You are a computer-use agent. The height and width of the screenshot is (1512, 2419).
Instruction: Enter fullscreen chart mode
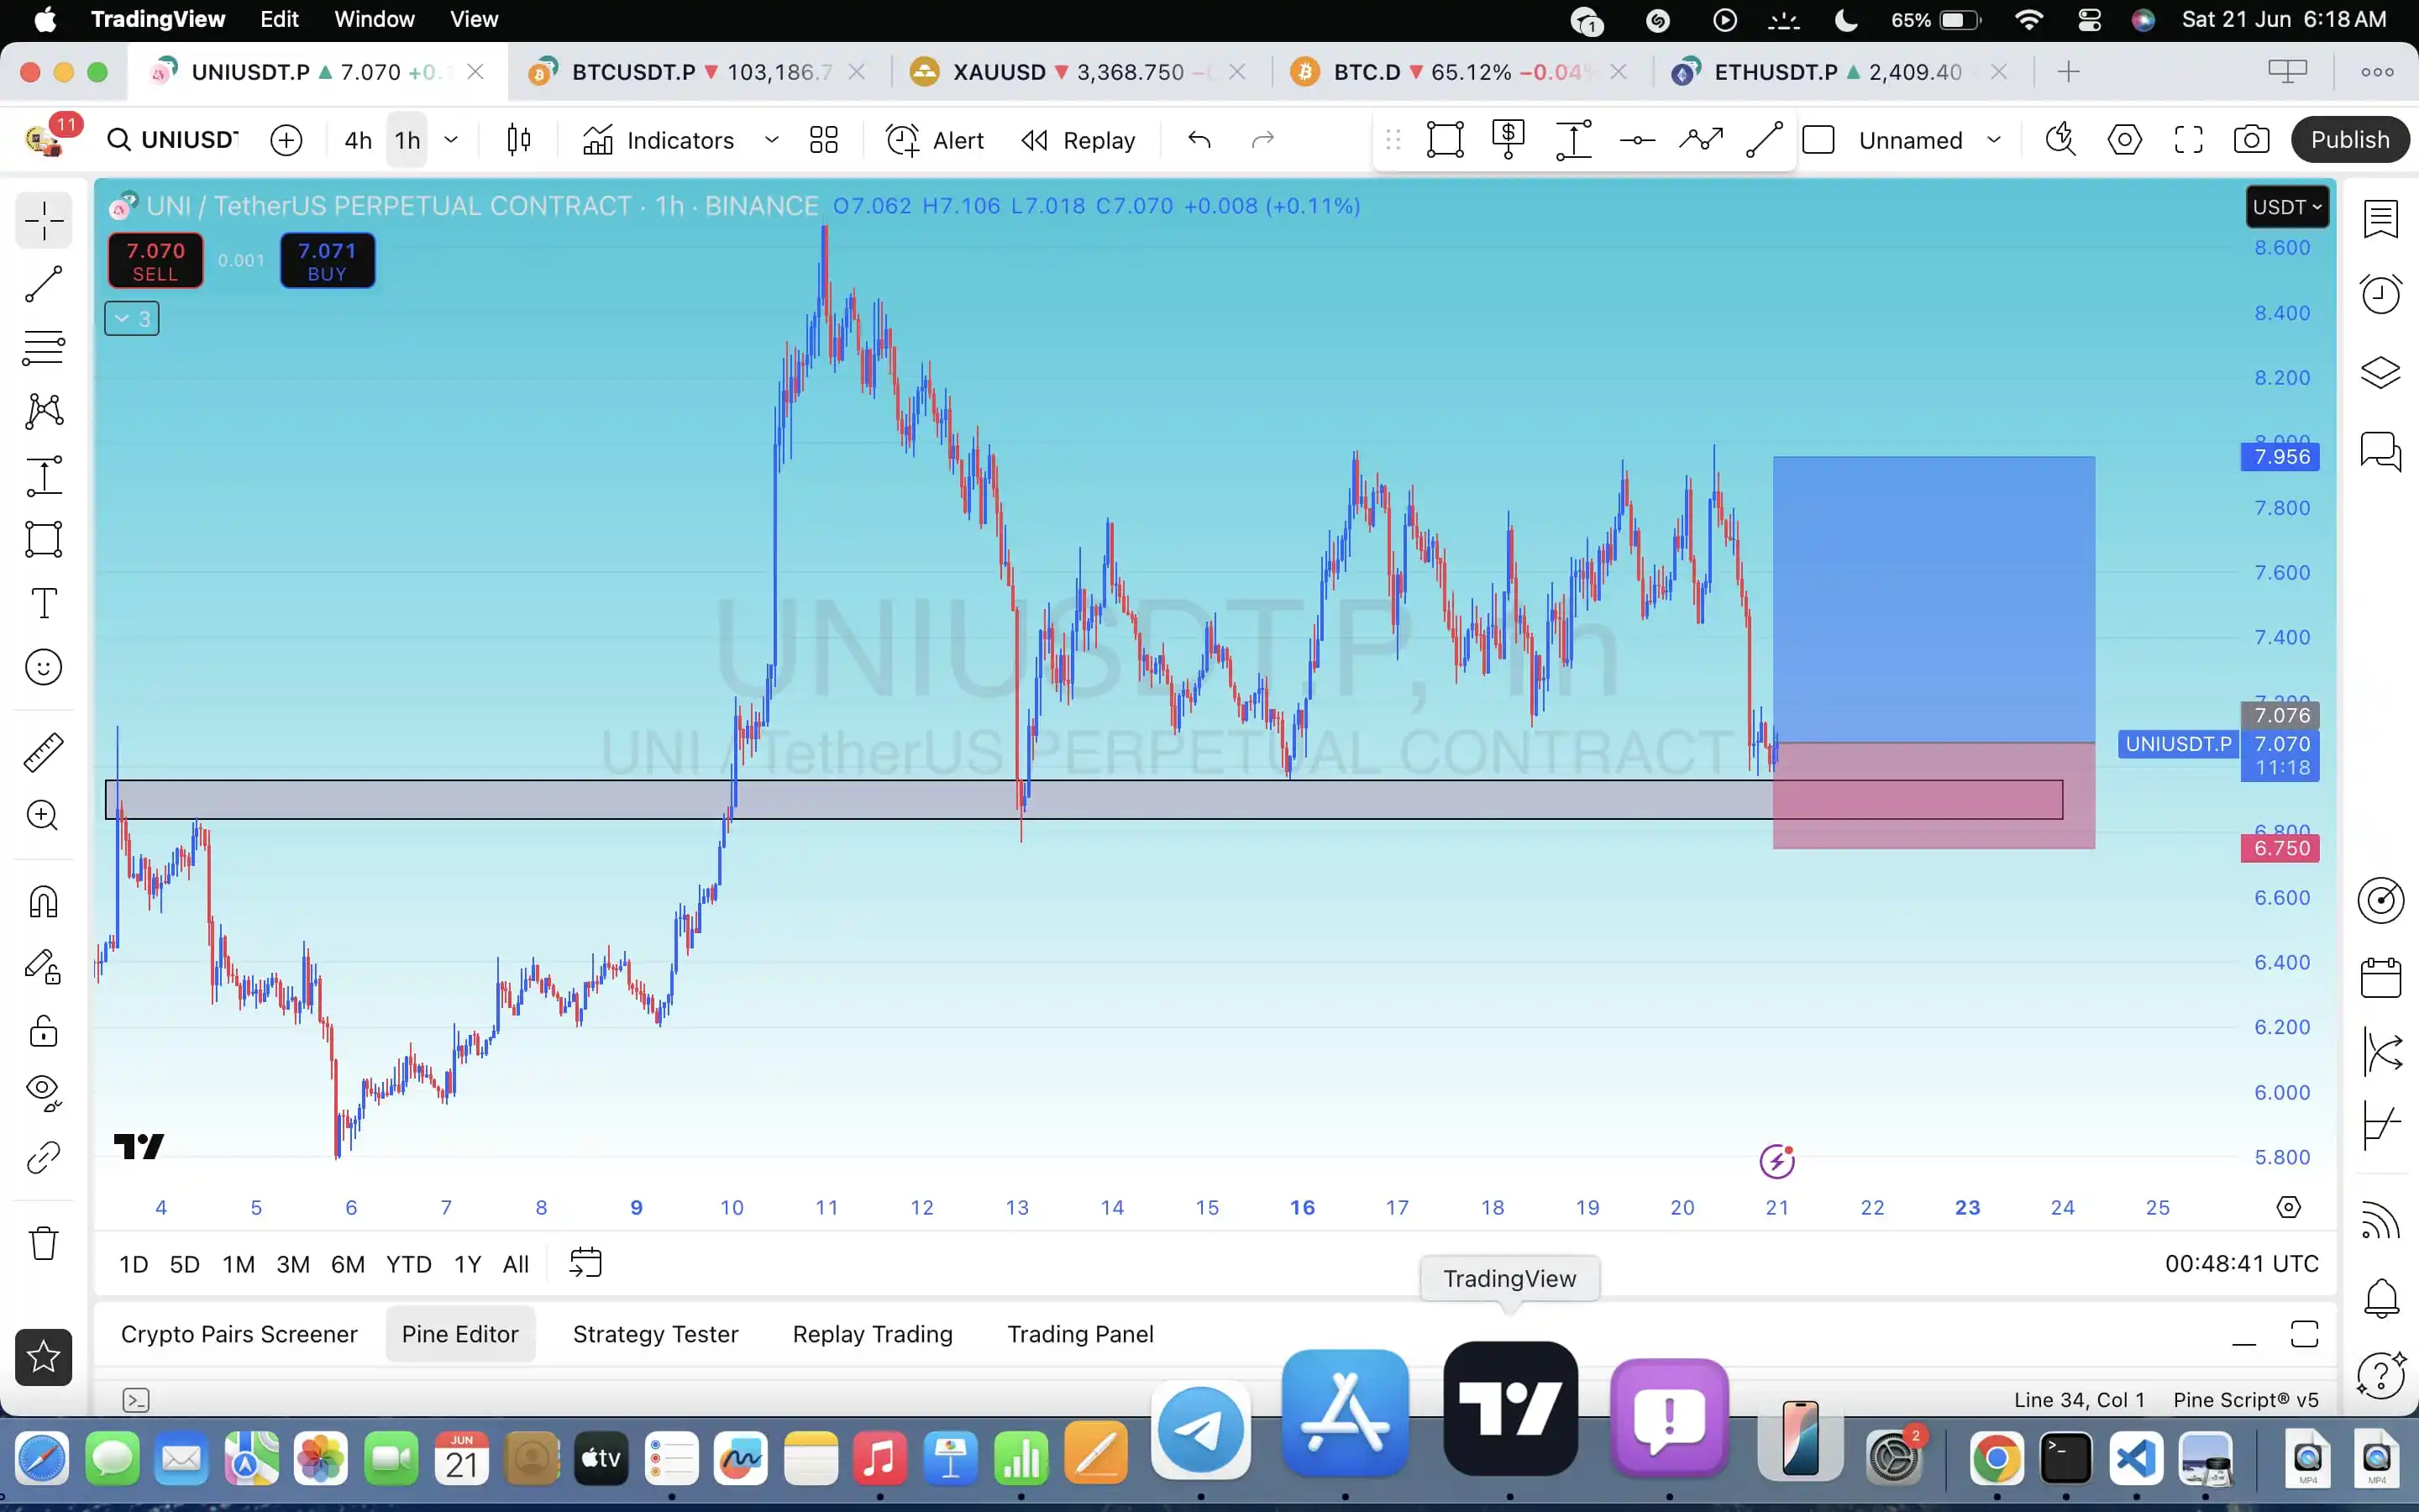pos(2188,140)
